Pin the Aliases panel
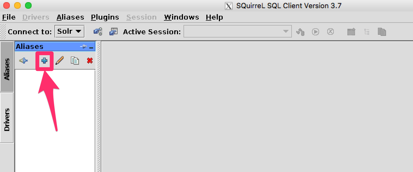The image size is (413, 172). [x=83, y=47]
